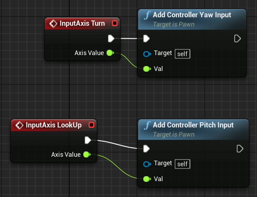Select the InputAxis Turn node title

(82, 23)
